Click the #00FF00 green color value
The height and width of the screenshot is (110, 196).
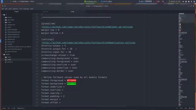pos(71,83)
